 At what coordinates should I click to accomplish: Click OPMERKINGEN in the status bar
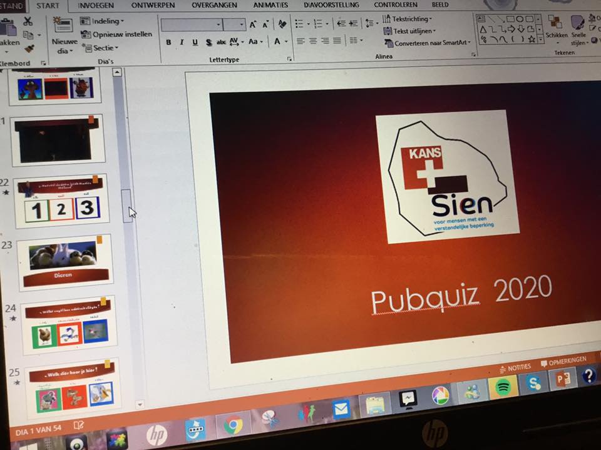[x=563, y=362]
